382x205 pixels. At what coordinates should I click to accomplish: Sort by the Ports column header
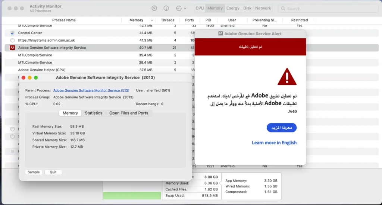point(189,20)
